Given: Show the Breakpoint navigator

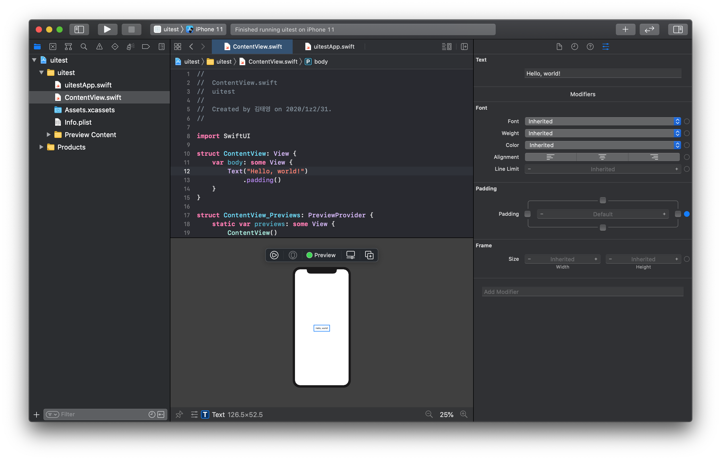Looking at the screenshot, I should pyautogui.click(x=146, y=47).
